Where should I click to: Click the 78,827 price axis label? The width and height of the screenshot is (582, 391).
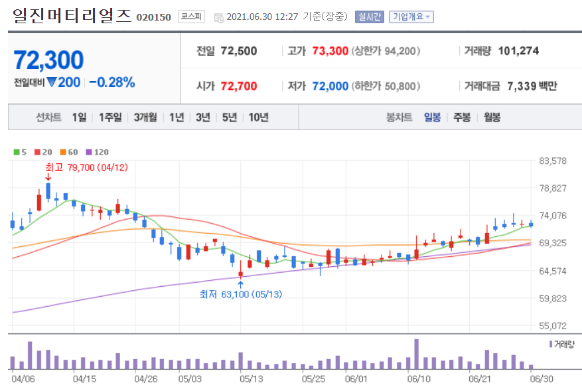[553, 188]
